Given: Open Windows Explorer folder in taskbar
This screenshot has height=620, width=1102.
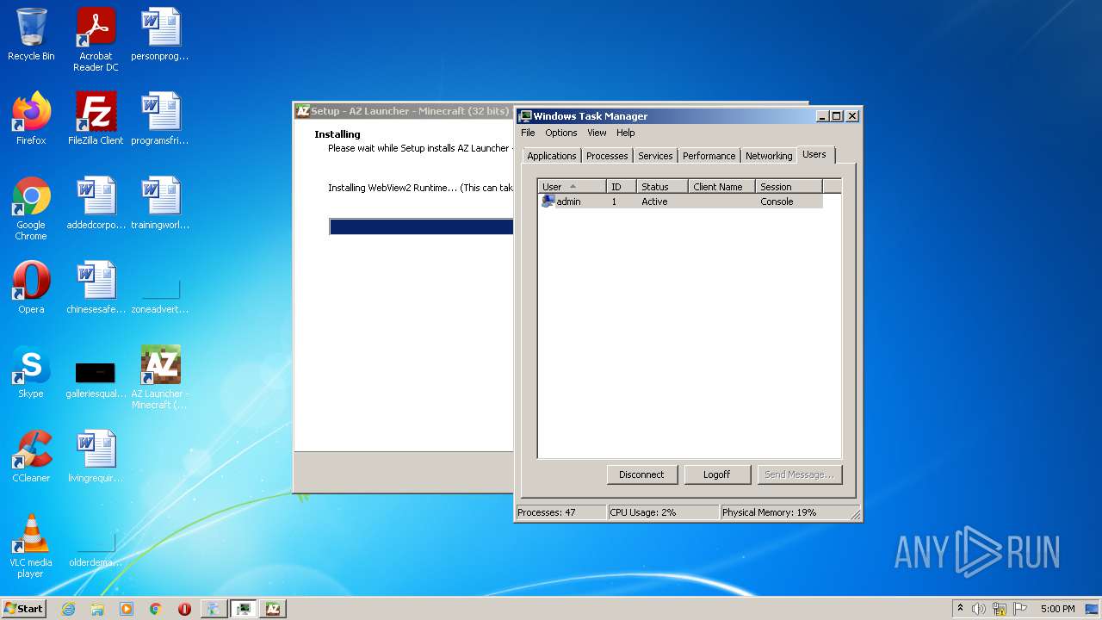Looking at the screenshot, I should 97,609.
